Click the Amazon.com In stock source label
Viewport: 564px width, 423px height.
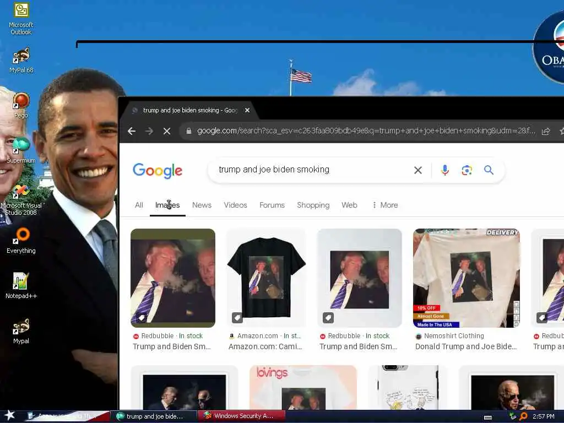265,336
